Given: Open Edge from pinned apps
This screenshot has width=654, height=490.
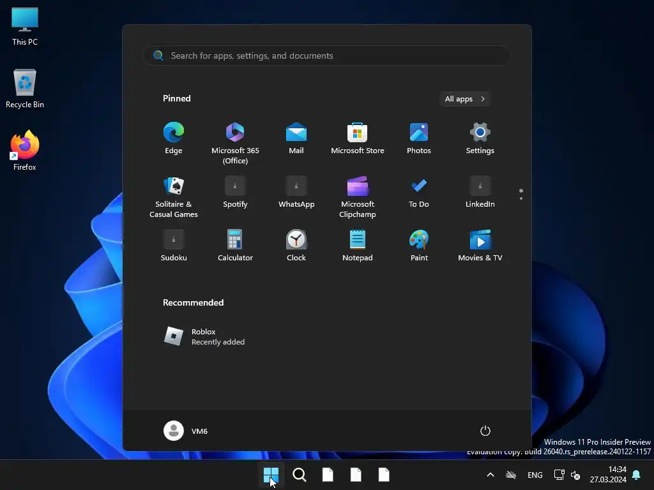Looking at the screenshot, I should [x=174, y=138].
